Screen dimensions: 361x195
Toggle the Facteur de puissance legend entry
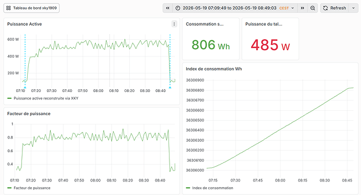point(32,188)
